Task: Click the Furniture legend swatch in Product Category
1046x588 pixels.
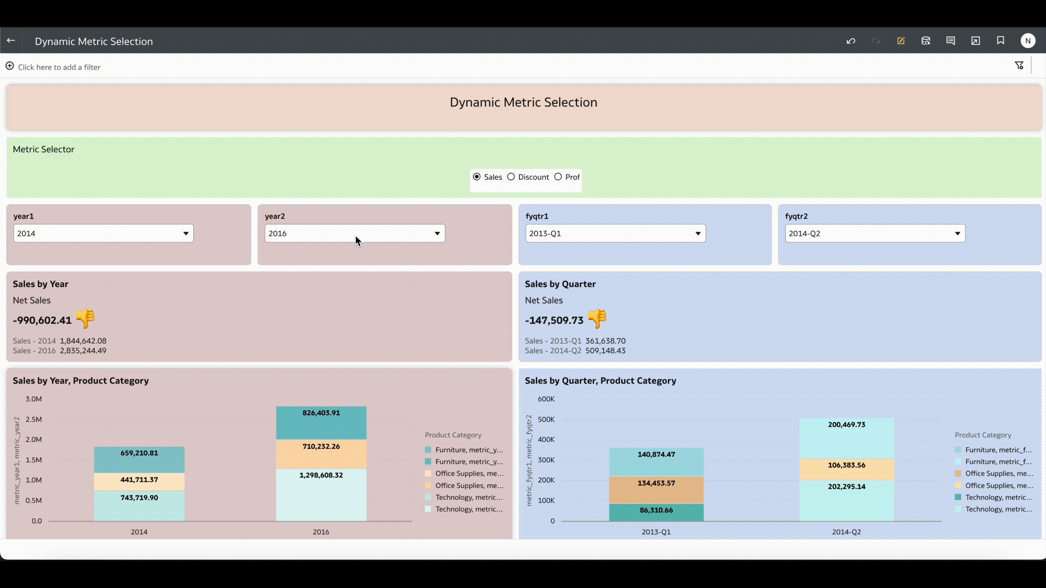Action: coord(428,450)
